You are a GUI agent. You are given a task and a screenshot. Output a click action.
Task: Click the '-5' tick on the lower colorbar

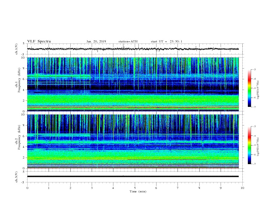pyautogui.click(x=254, y=145)
